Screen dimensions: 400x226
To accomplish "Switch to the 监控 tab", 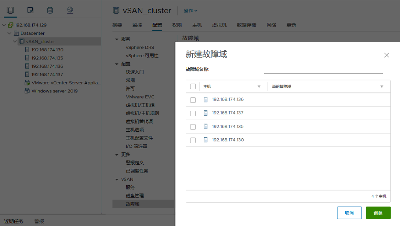I will (x=137, y=25).
